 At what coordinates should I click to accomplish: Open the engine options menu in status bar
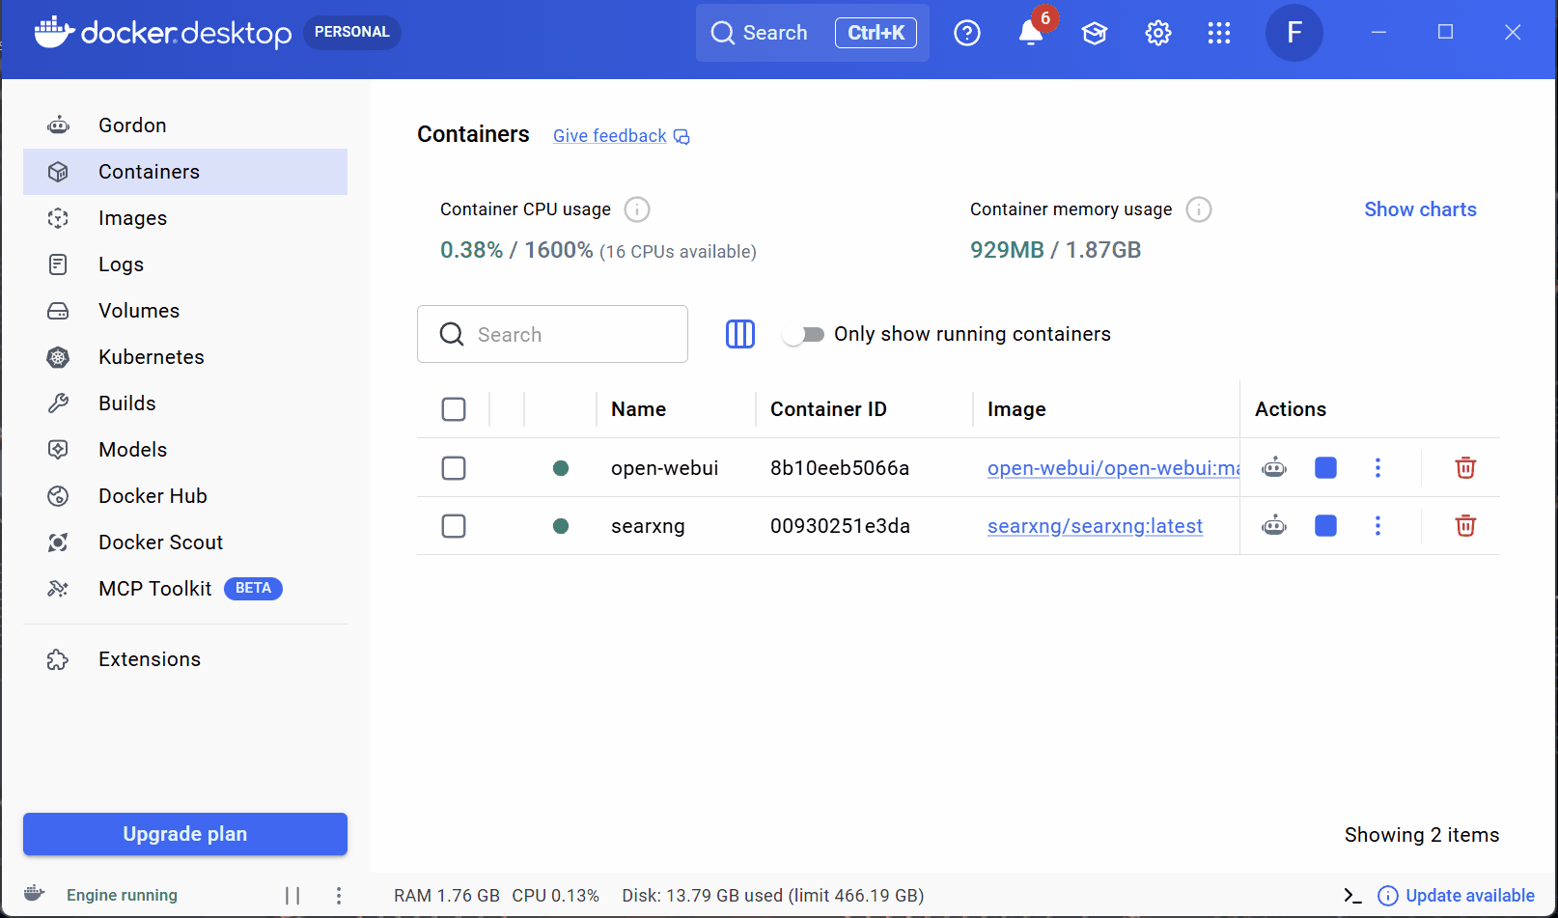(x=339, y=896)
